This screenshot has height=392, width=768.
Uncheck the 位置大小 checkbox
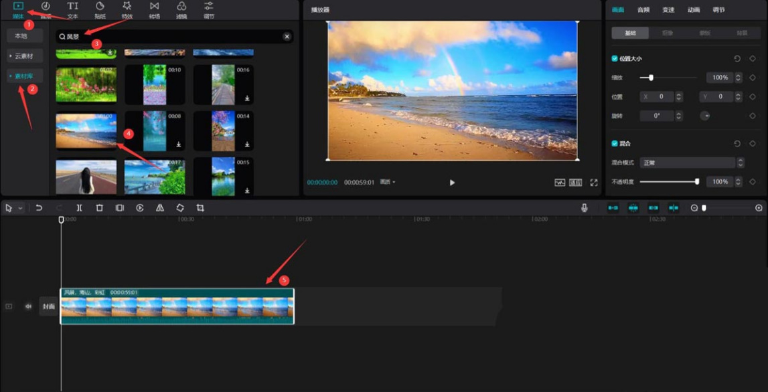click(x=615, y=59)
